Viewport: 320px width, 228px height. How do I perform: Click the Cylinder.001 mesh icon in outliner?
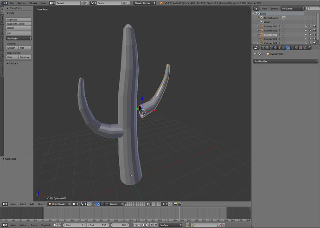262,31
